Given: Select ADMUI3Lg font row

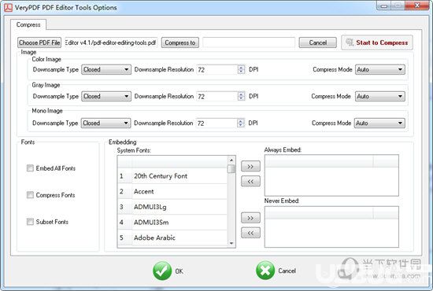Looking at the screenshot, I should (x=172, y=207).
